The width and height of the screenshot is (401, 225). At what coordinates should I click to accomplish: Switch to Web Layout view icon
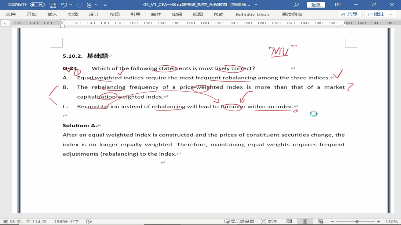(320, 222)
